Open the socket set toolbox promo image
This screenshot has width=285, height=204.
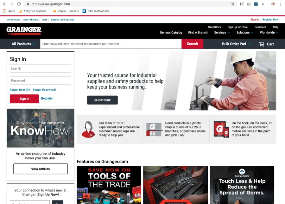click(175, 185)
